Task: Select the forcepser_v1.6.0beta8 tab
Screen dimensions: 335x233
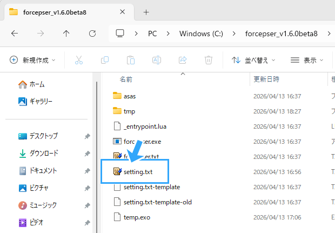Action: (x=69, y=12)
